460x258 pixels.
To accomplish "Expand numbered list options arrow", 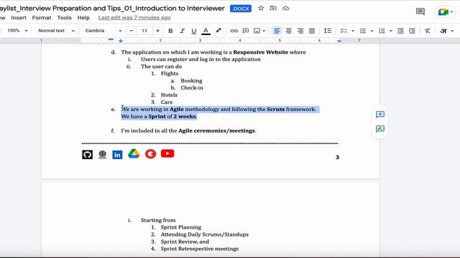I will coord(391,31).
